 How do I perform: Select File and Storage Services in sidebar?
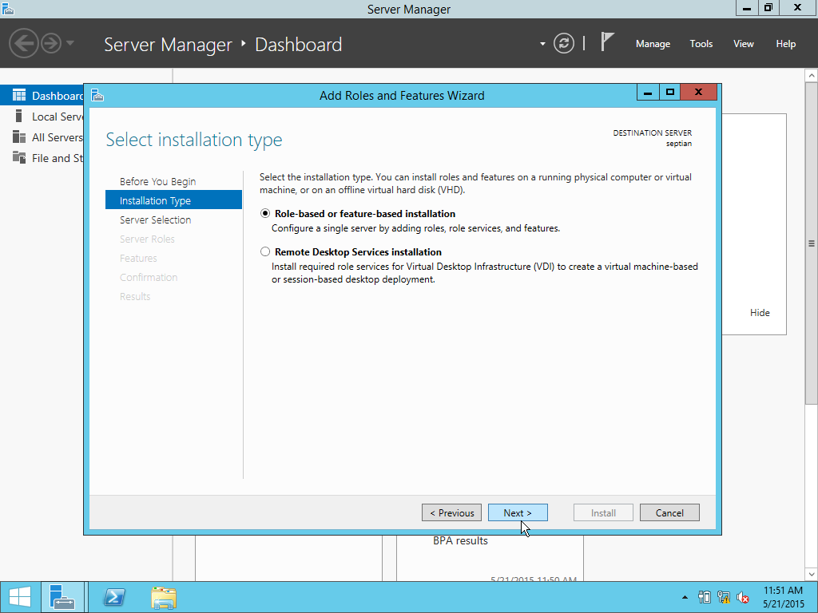(x=42, y=158)
